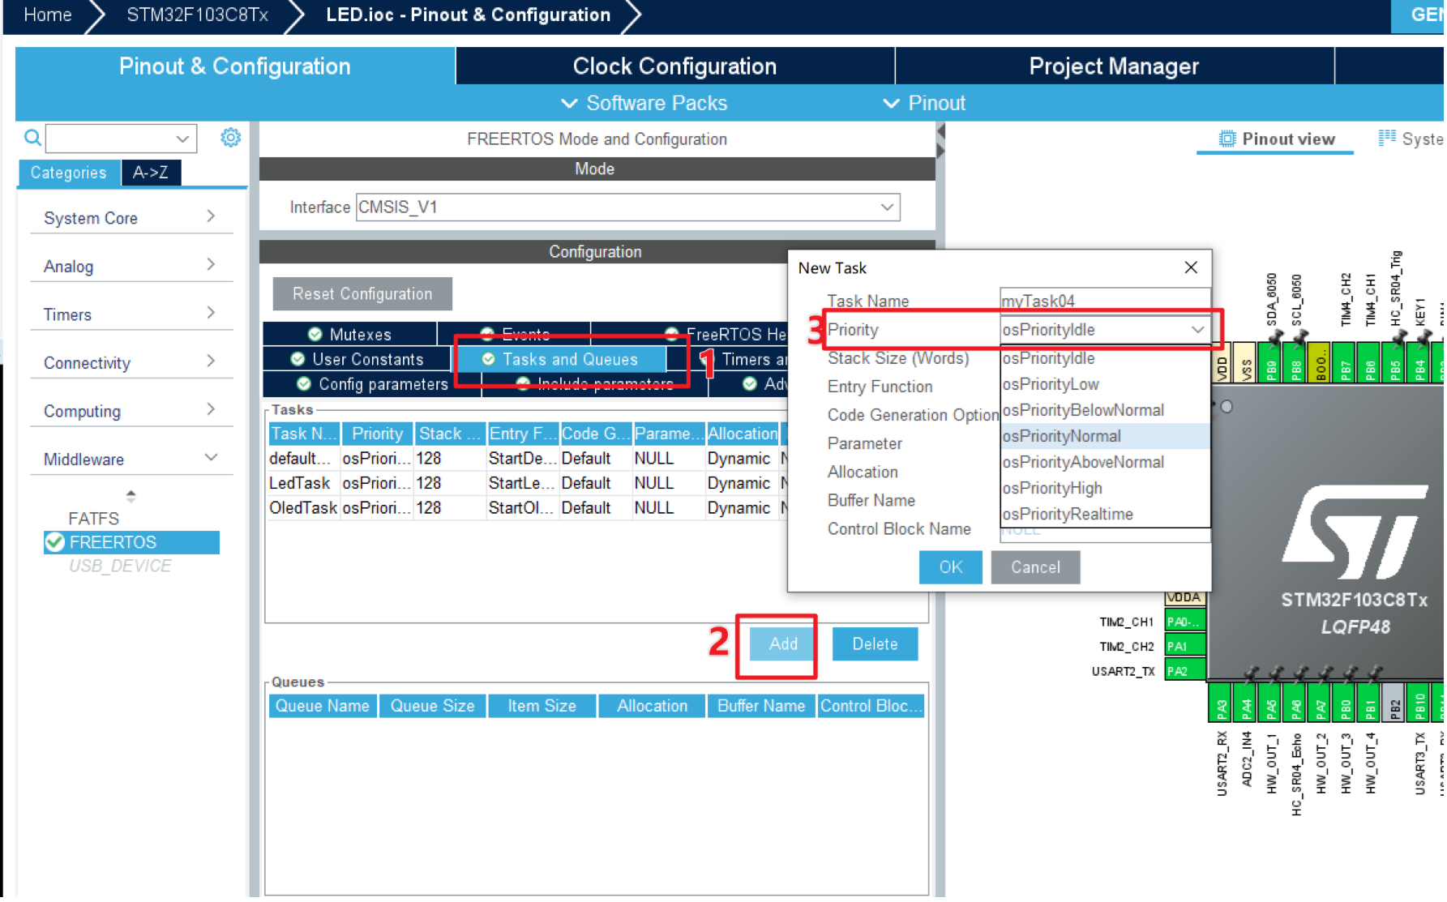The height and width of the screenshot is (902, 1447).
Task: Choose osPriorityHigh option
Action: tap(1105, 488)
